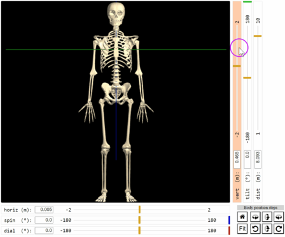Viewport: 285px width, 237px height.
Task: Click the top-row tilt up step icon
Action: (x=267, y=217)
